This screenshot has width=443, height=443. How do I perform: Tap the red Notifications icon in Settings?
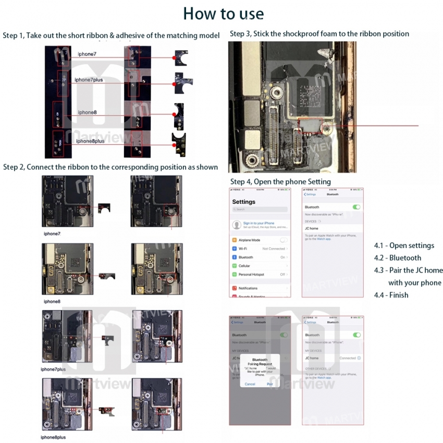(x=234, y=288)
